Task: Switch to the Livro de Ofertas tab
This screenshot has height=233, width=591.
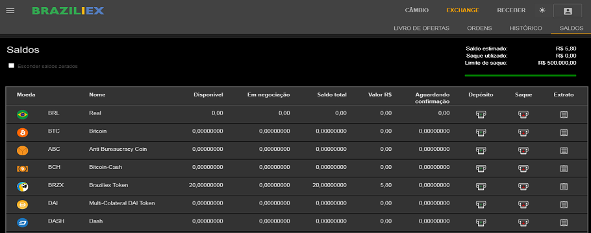Action: 421,28
